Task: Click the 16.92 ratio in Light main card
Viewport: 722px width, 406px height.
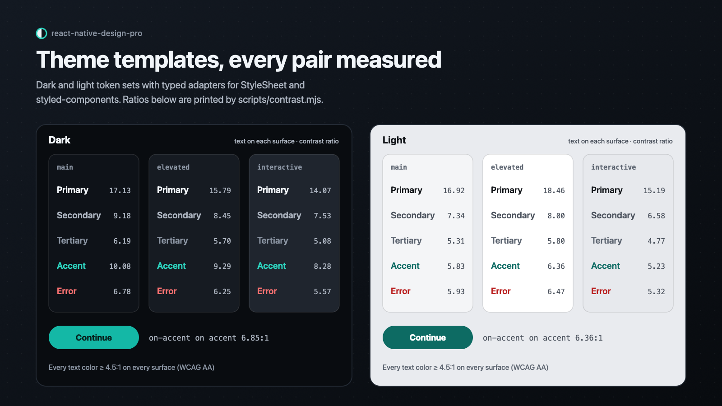Action: [454, 190]
